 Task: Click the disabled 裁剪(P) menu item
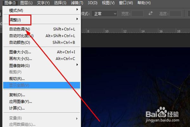[41, 72]
